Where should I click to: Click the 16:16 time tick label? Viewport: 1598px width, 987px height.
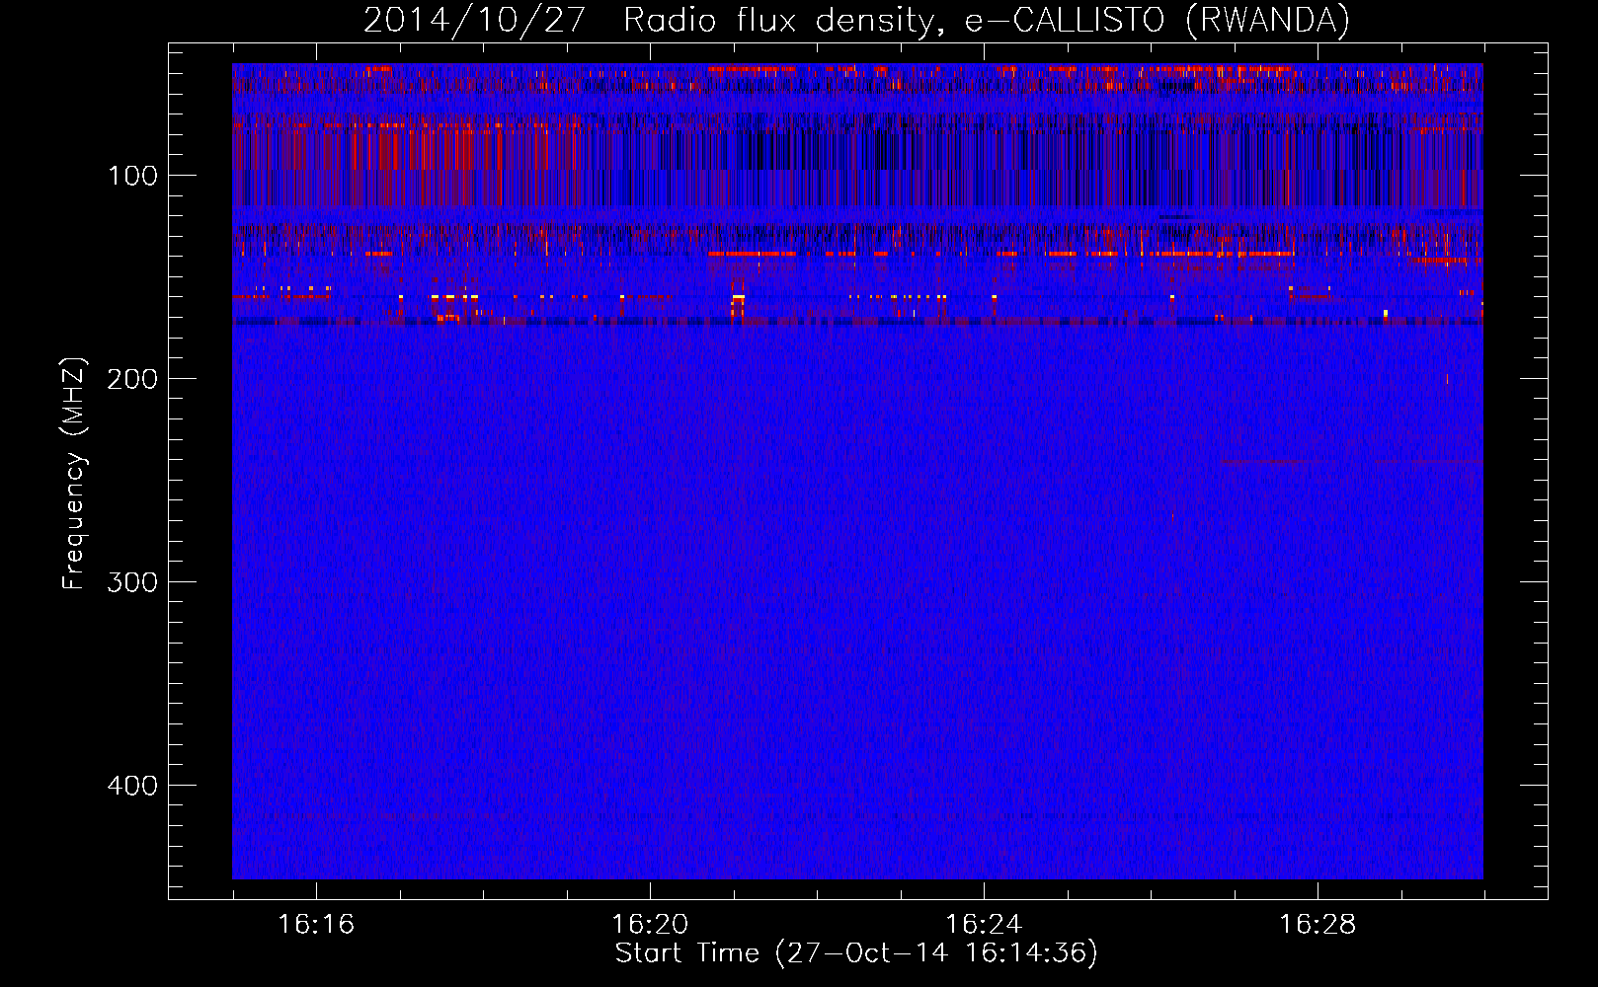coord(316,925)
